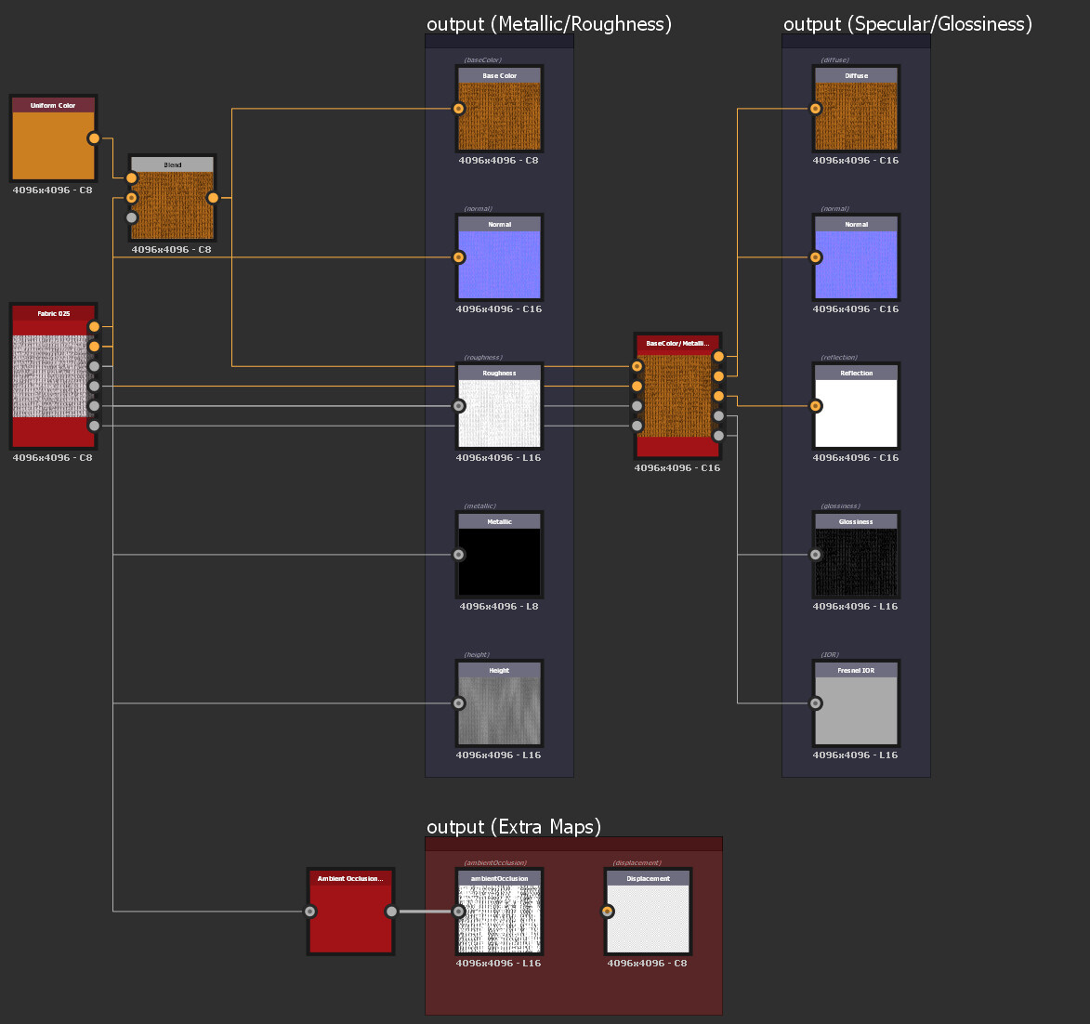Select the BaseColor/Metallic converter node
The height and width of the screenshot is (1024, 1090).
pyautogui.click(x=677, y=396)
